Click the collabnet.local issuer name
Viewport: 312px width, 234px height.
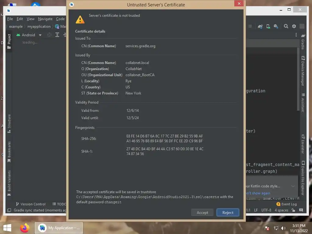pyautogui.click(x=137, y=63)
